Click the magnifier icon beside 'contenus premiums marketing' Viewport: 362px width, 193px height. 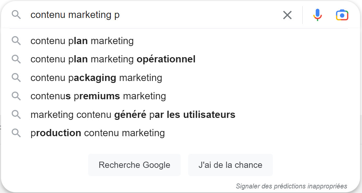click(x=16, y=96)
